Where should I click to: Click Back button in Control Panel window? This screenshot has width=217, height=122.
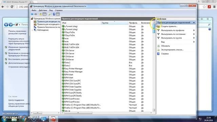[x=6, y=25]
